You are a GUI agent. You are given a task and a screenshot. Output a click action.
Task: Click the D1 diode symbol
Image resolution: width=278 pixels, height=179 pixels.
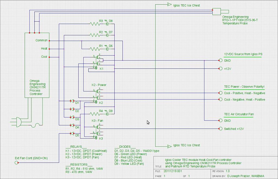tap(72, 101)
